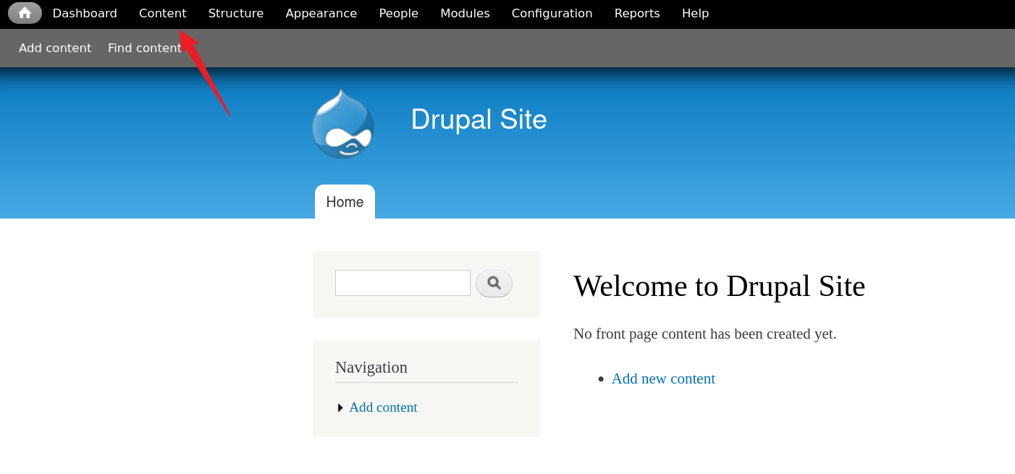Expand the Add content navigation triangle
The image size is (1015, 474).
[x=340, y=408]
